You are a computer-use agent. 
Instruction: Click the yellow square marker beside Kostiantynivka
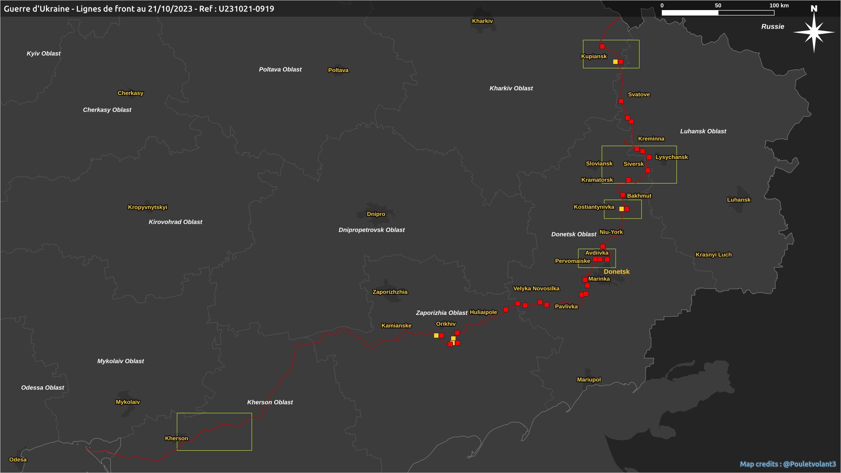621,209
